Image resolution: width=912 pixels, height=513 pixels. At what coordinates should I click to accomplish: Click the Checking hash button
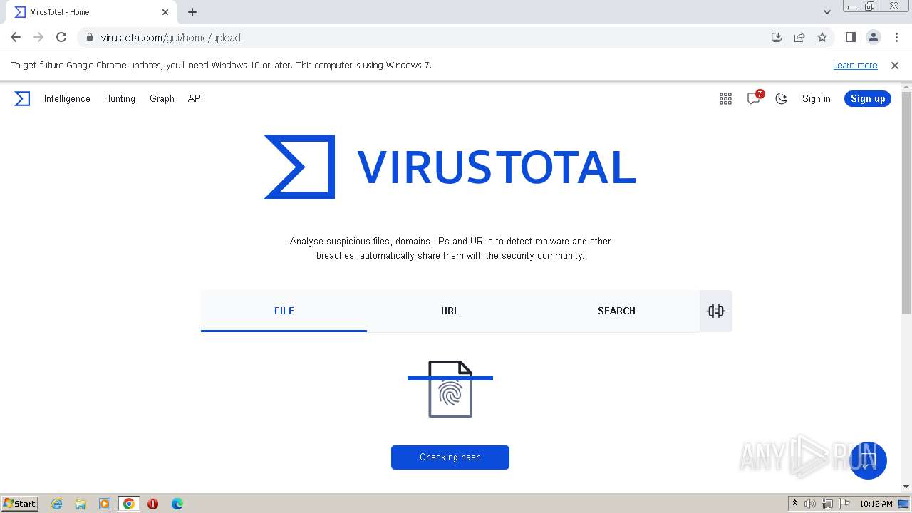click(x=450, y=457)
